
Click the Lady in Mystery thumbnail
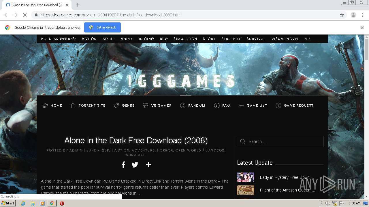pos(246,177)
